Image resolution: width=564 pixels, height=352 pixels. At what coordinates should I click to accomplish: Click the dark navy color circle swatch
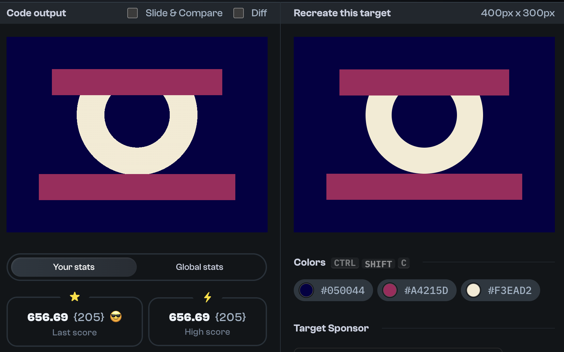[x=306, y=290]
